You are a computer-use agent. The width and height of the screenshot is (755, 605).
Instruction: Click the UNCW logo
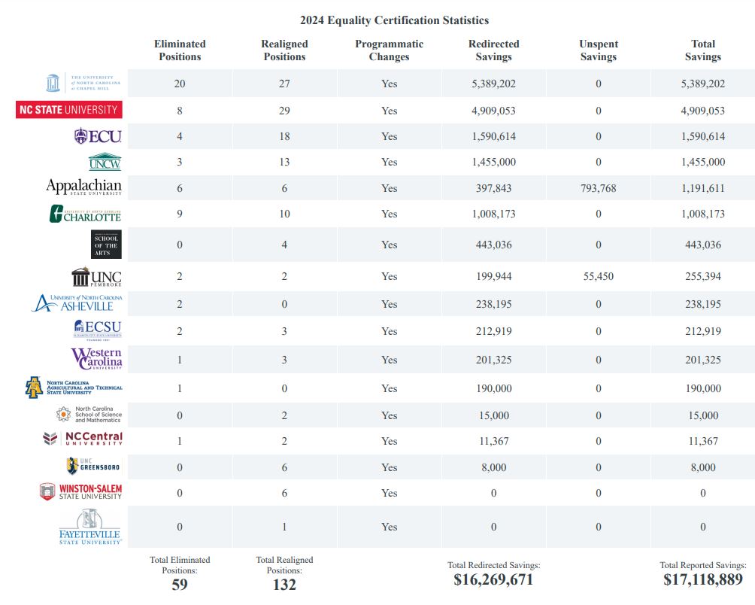(x=105, y=162)
